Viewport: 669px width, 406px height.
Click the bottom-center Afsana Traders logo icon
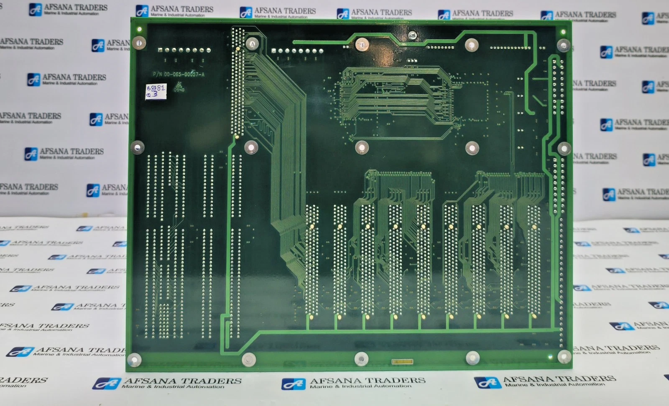(293, 384)
